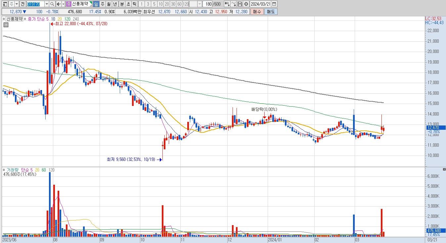
Task: Switch to the 틱 tick chart period
Action: (134, 4)
